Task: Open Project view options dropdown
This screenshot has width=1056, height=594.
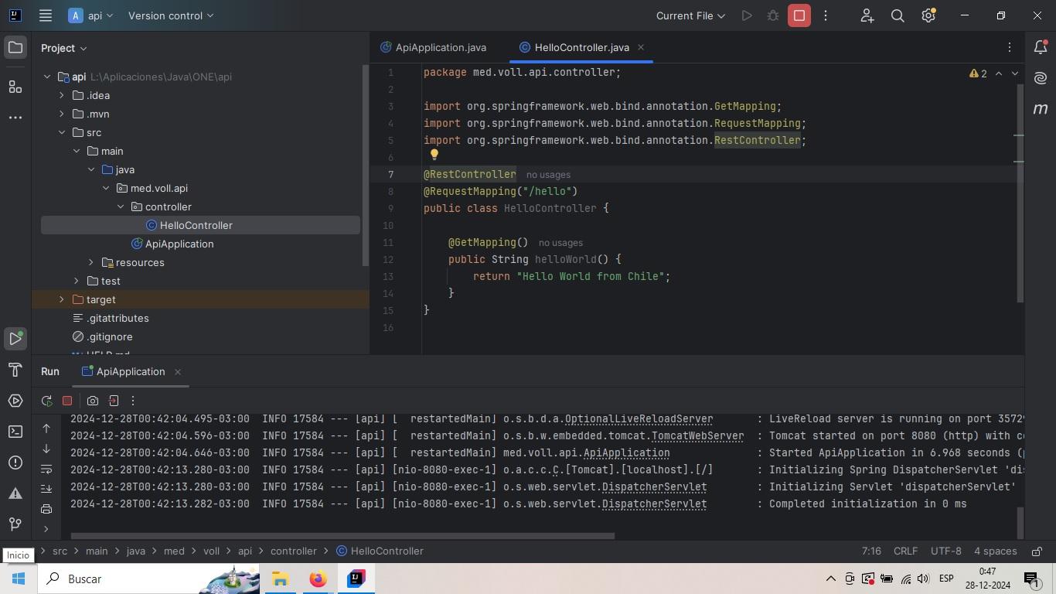Action: tap(64, 48)
